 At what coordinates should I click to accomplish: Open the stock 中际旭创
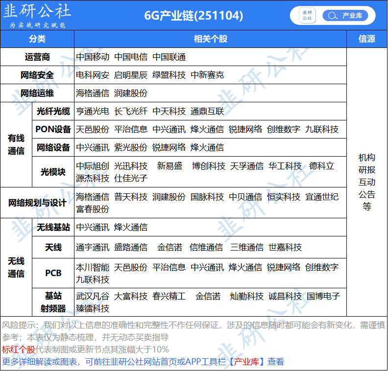coord(93,166)
